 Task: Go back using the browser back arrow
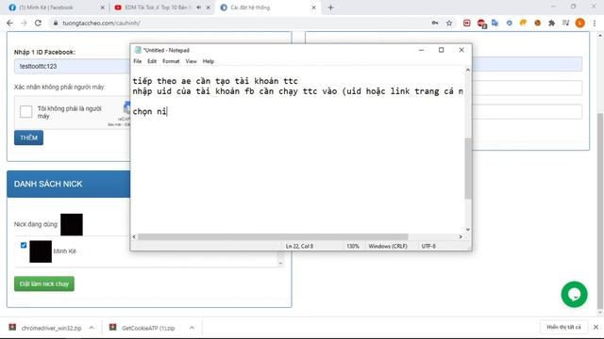coord(10,23)
